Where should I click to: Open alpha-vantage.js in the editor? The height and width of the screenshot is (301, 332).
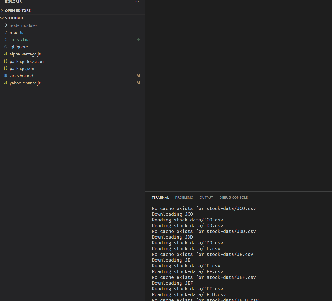click(x=73, y=54)
